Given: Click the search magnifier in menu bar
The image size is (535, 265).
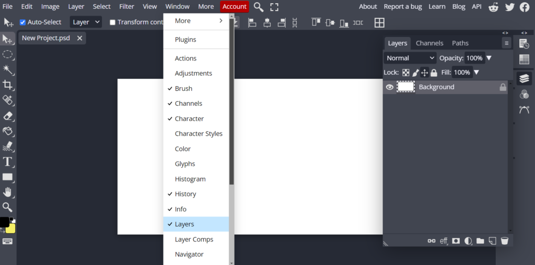Looking at the screenshot, I should coord(259,6).
